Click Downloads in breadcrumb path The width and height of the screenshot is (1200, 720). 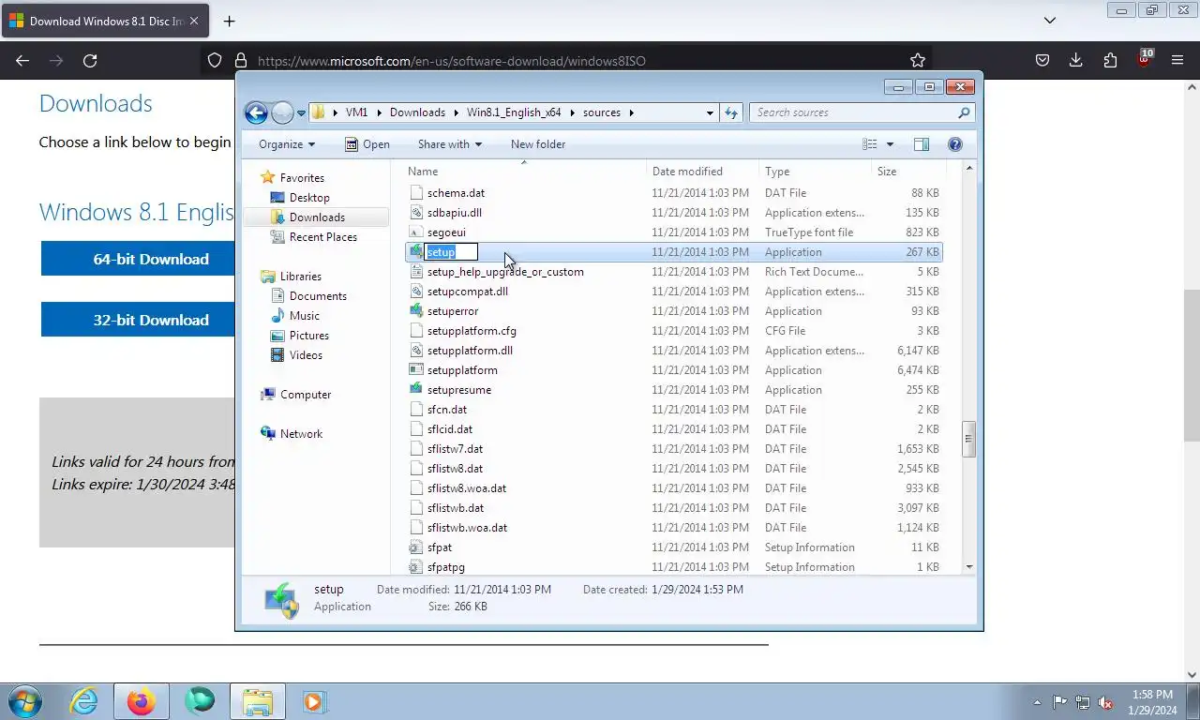[417, 112]
